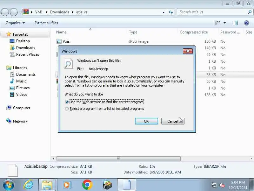Launch Internet Explorer from taskbar
Viewport: 254px width, 191px height.
click(x=28, y=185)
